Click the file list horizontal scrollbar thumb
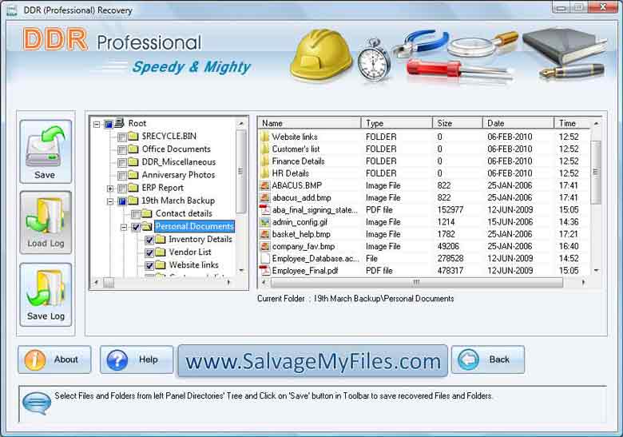The height and width of the screenshot is (437, 623). click(x=416, y=283)
